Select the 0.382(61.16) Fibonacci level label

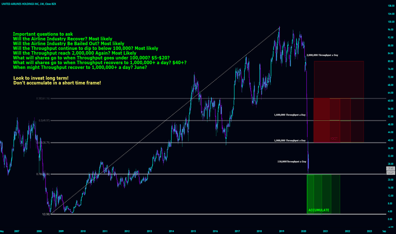[43, 98]
